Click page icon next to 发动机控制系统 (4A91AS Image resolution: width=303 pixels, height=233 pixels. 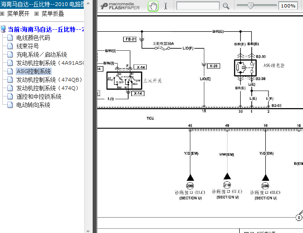point(10,63)
